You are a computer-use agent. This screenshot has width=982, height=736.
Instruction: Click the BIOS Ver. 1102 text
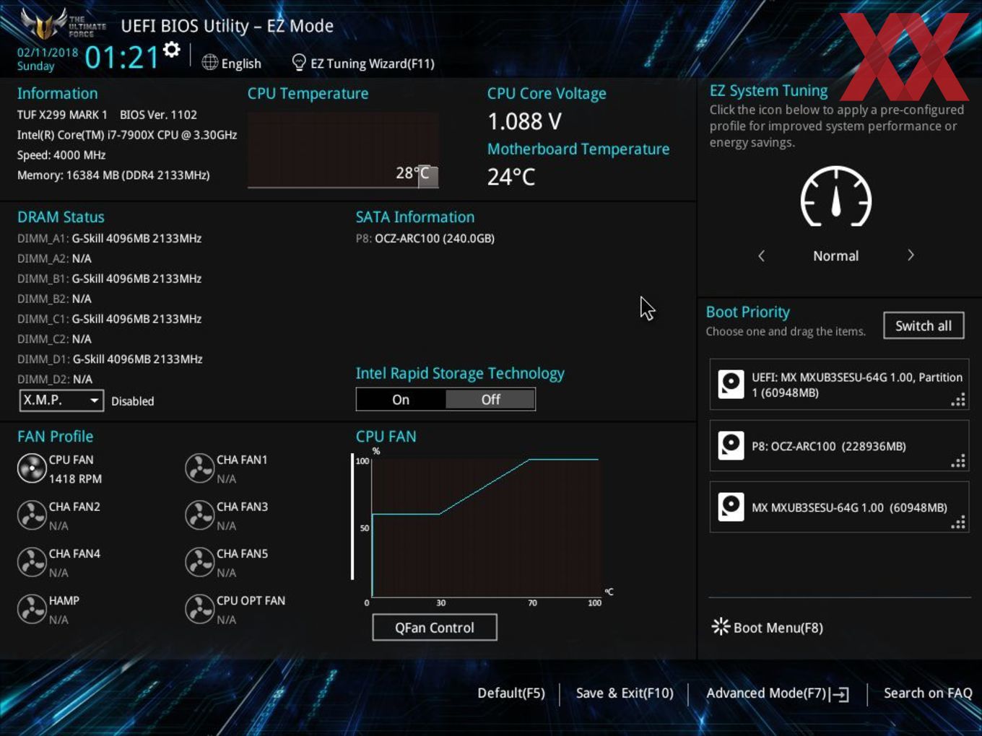click(x=158, y=115)
